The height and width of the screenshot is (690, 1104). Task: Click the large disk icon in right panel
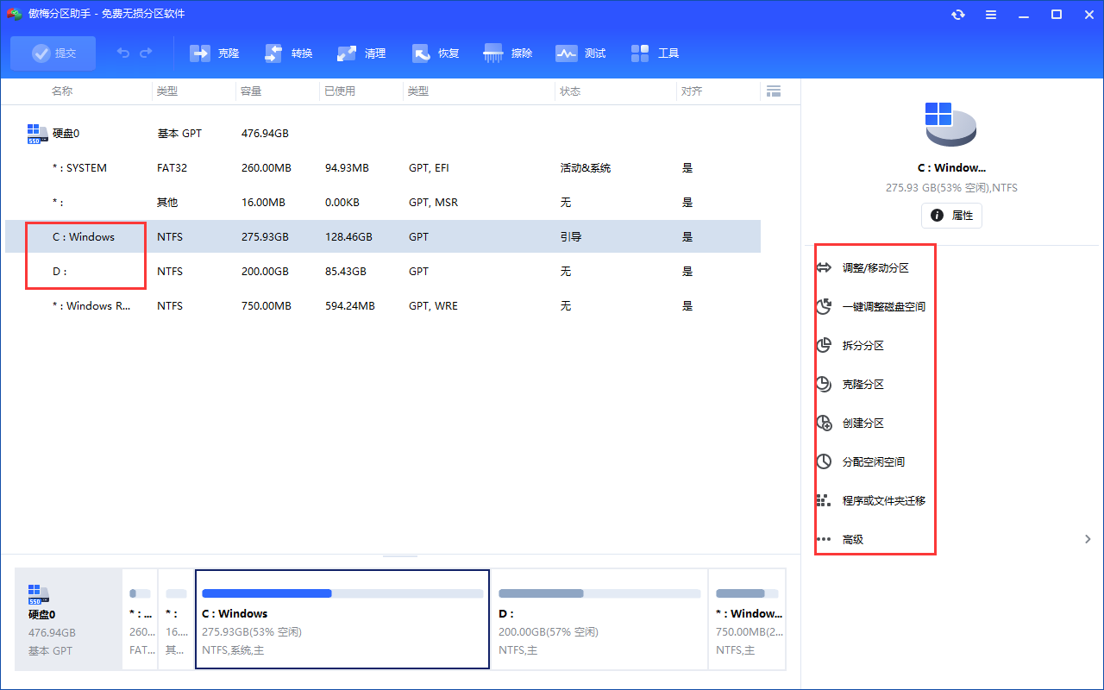tap(951, 125)
